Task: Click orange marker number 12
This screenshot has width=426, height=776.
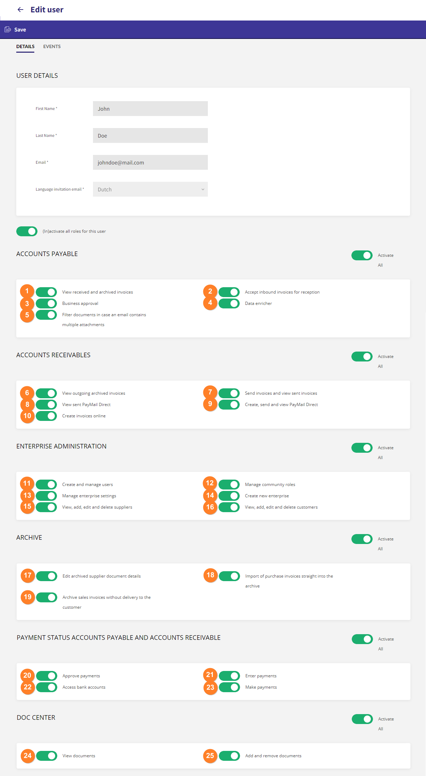Action: pyautogui.click(x=210, y=483)
